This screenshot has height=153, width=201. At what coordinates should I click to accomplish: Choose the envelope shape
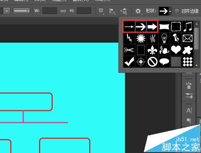[x=188, y=38]
